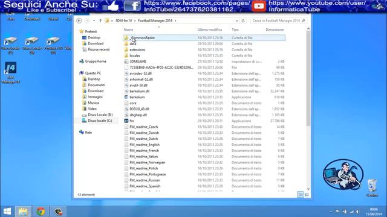Click the taskbar network icon
387x217 pixels.
coord(351,212)
